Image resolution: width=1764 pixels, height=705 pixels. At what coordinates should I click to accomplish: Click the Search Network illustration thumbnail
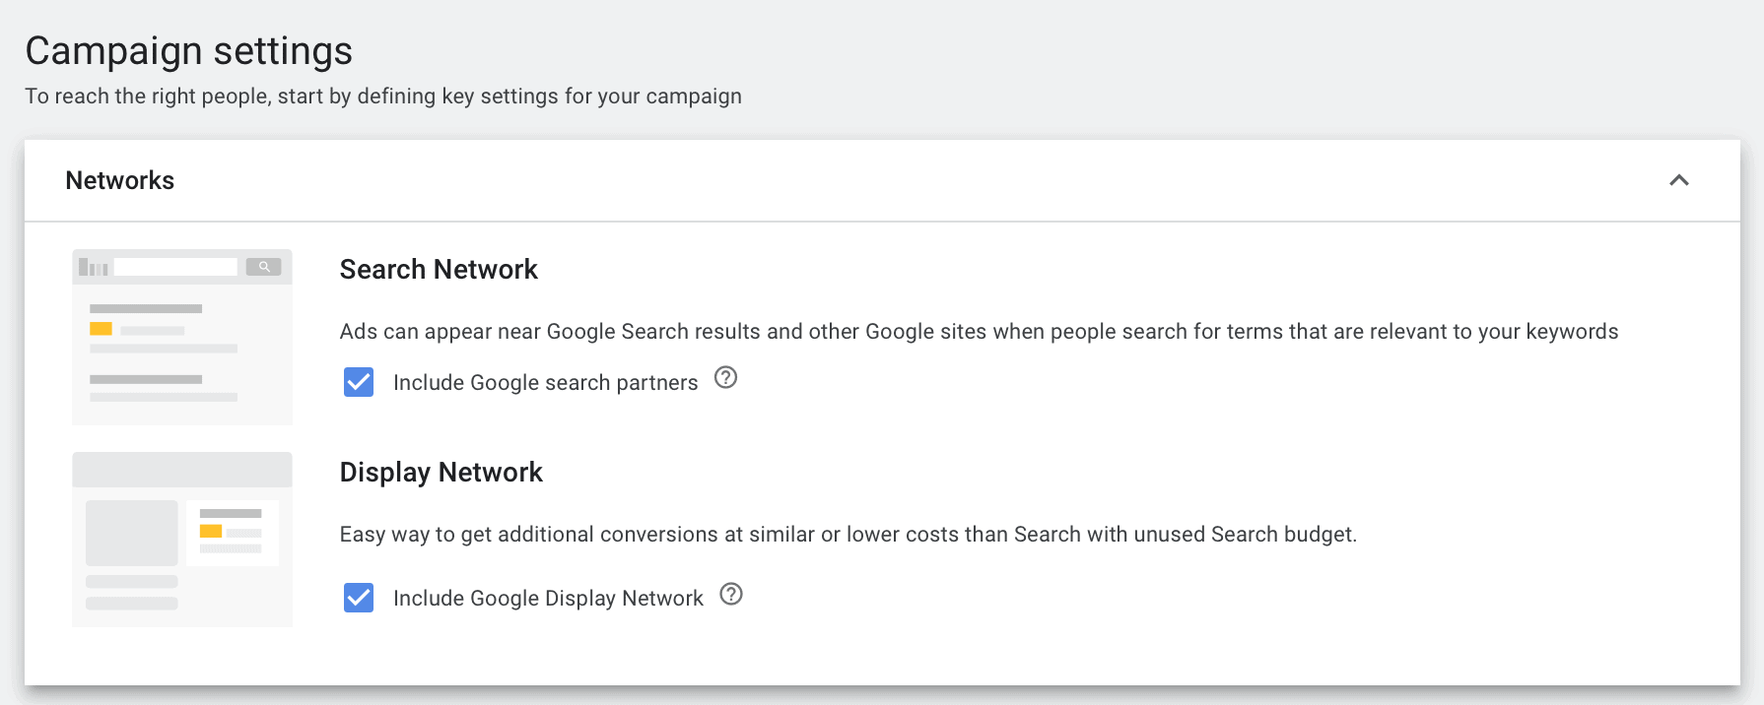(182, 337)
